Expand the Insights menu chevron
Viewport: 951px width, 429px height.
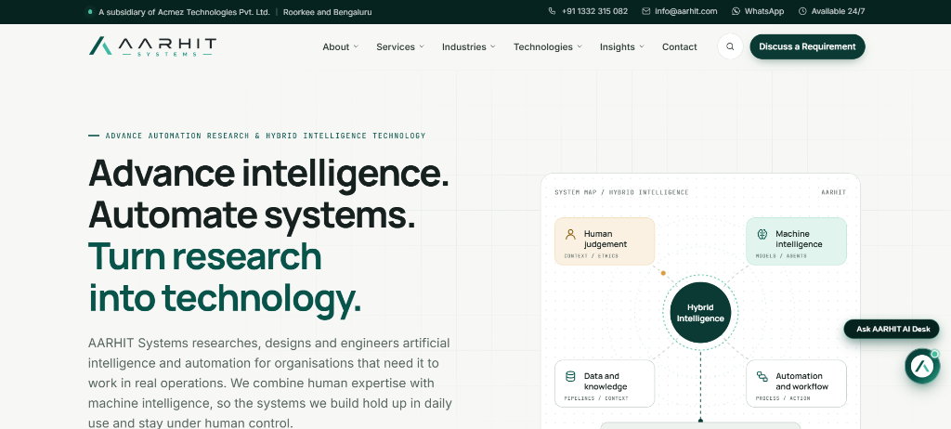pyautogui.click(x=642, y=46)
